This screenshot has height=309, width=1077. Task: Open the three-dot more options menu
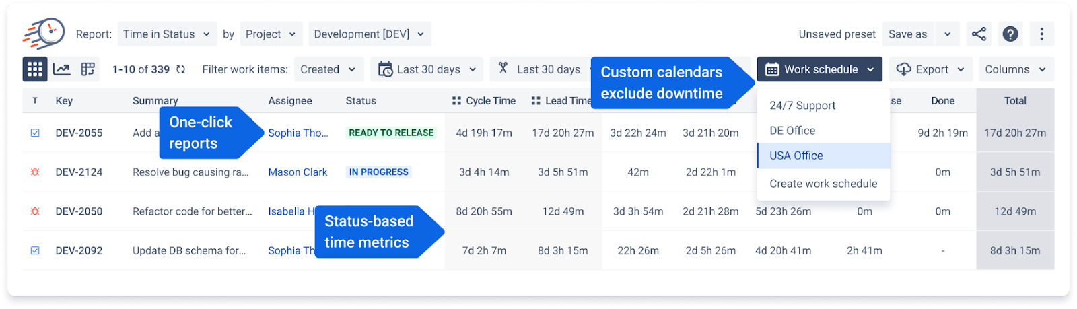coord(1041,34)
